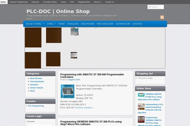Expand the Store menu dropdown arrow
This screenshot has height=126, width=190.
point(55,24)
